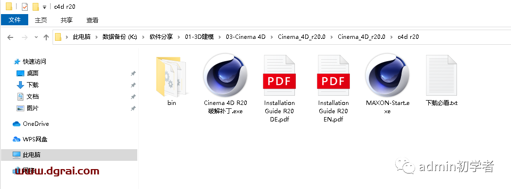Image resolution: width=511 pixels, height=189 pixels.
Task: Click the Forward navigation arrow
Action: [24, 37]
